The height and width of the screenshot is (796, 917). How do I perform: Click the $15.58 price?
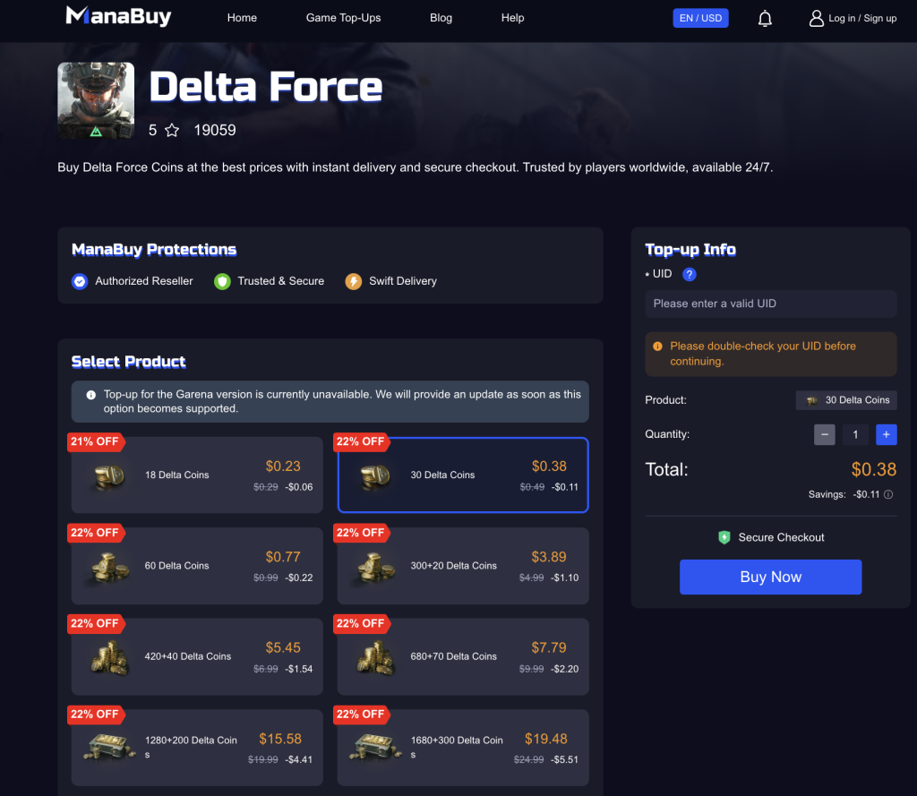280,739
